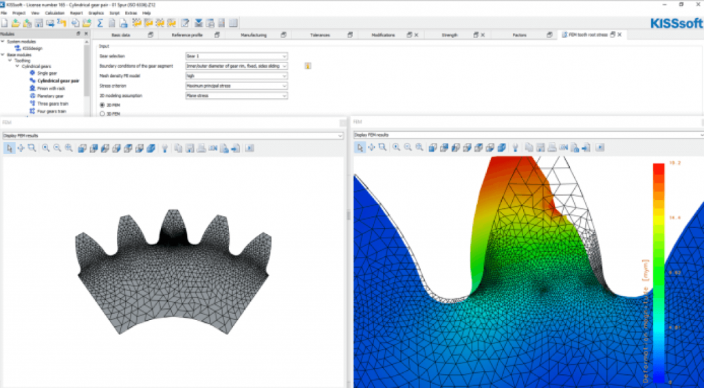Click first cube view icon in left FEM window
704x388 pixels.
click(x=82, y=148)
